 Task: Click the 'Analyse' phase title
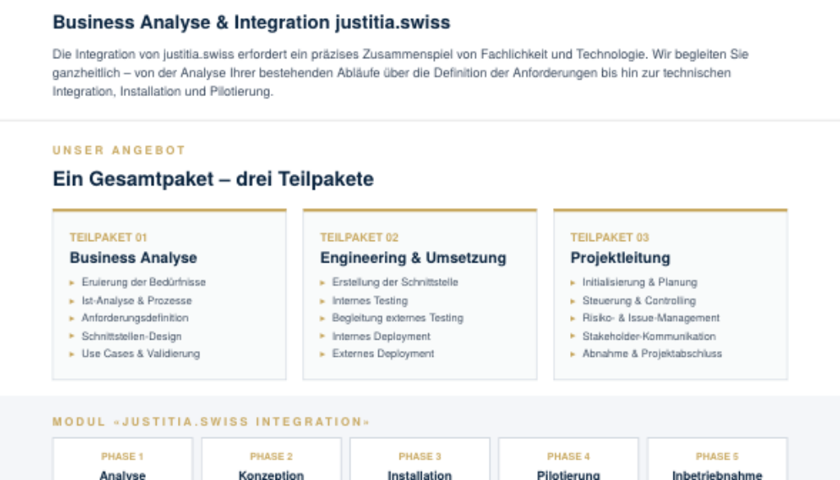[x=122, y=474]
